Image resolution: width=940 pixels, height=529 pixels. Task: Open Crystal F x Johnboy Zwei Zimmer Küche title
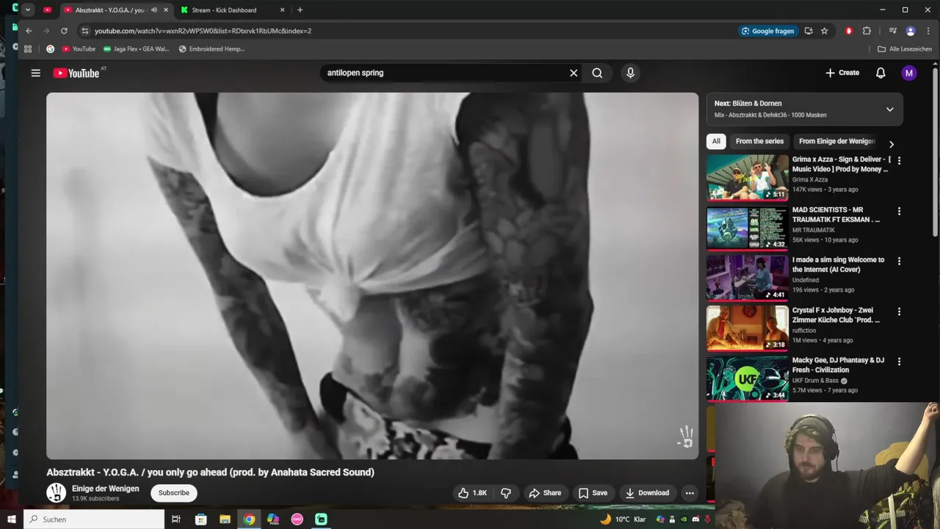point(836,315)
